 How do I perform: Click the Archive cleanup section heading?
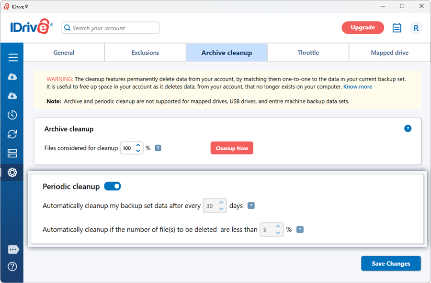69,129
